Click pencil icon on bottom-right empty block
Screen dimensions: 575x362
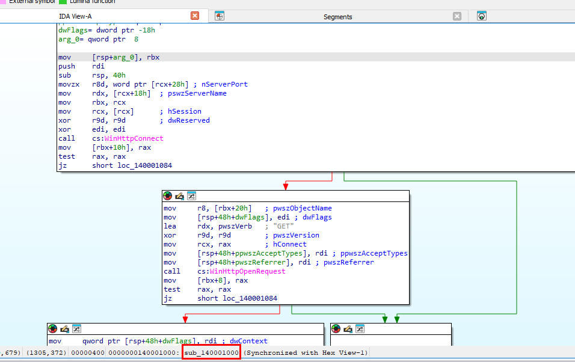coord(348,329)
